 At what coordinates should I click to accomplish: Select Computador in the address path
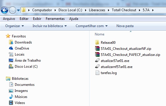tap(42, 10)
